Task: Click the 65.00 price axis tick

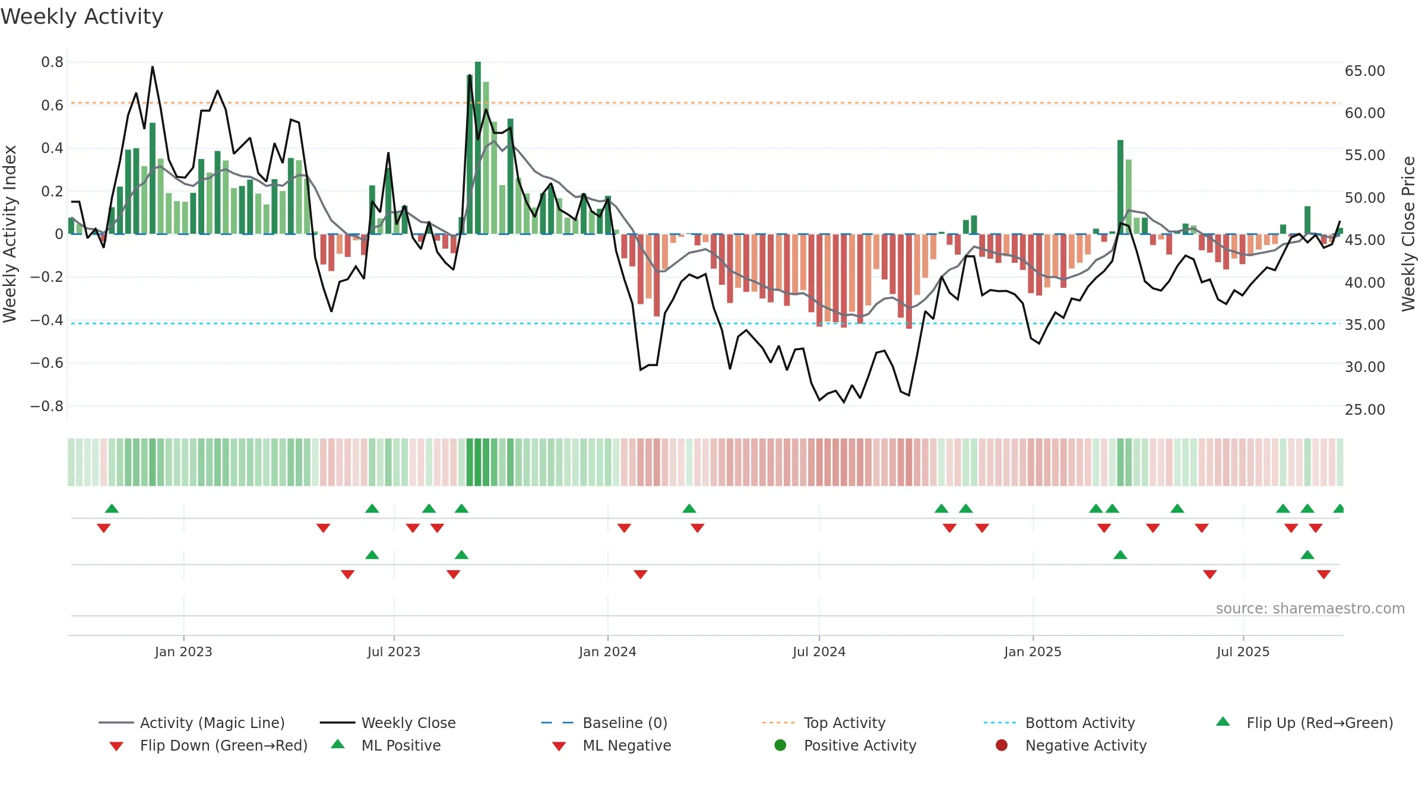Action: pyautogui.click(x=1365, y=71)
